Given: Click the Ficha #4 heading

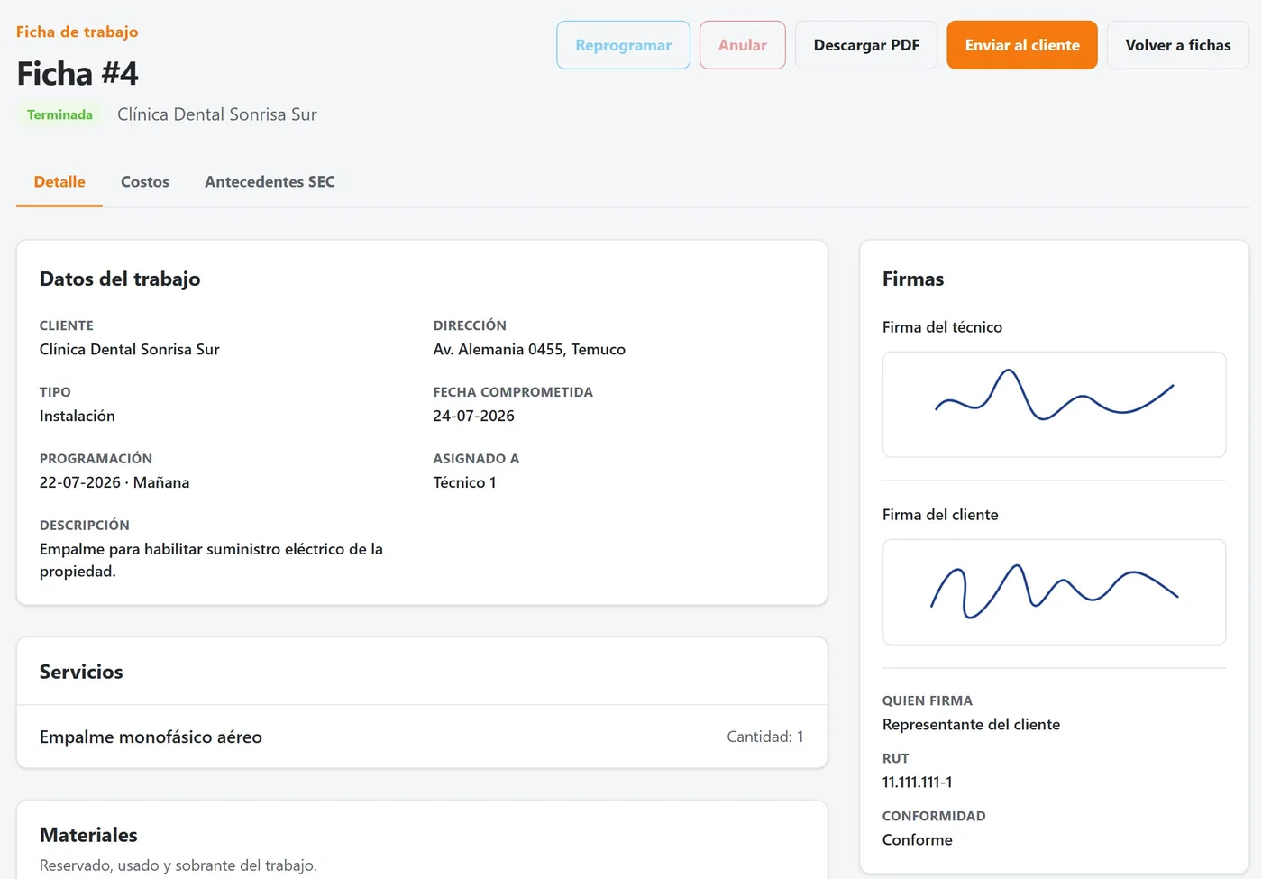Looking at the screenshot, I should [x=78, y=74].
